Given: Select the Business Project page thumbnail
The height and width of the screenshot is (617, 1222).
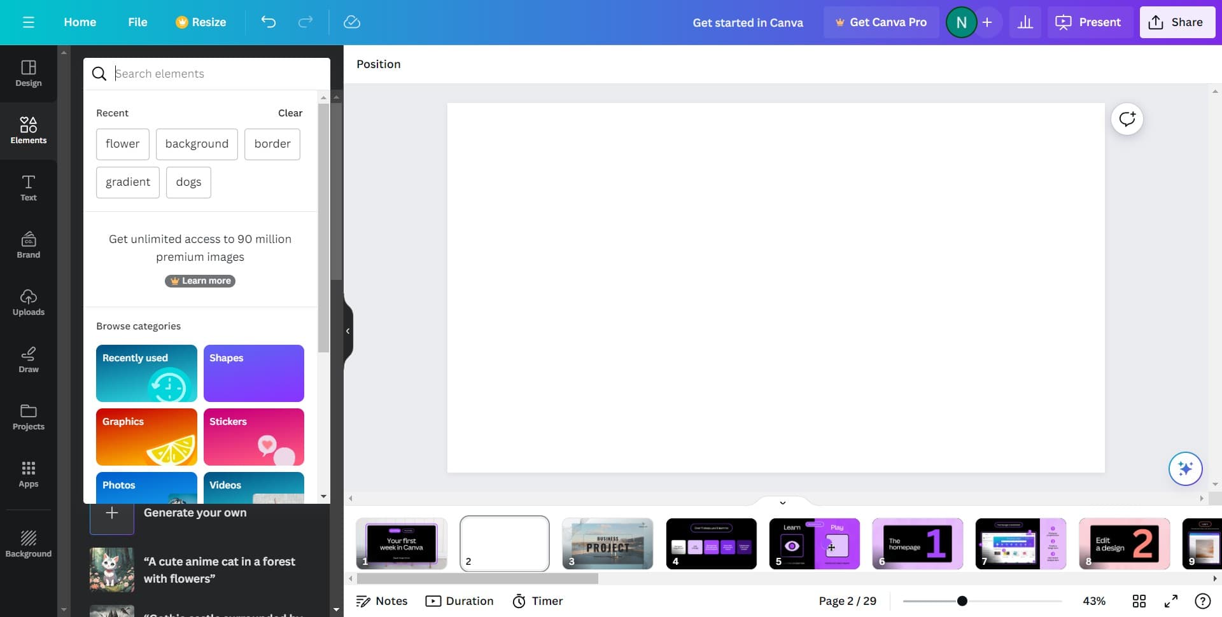Looking at the screenshot, I should 607,544.
